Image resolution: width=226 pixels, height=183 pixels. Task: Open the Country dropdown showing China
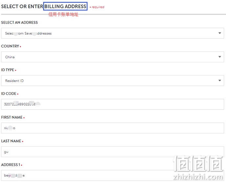pyautogui.click(x=112, y=57)
